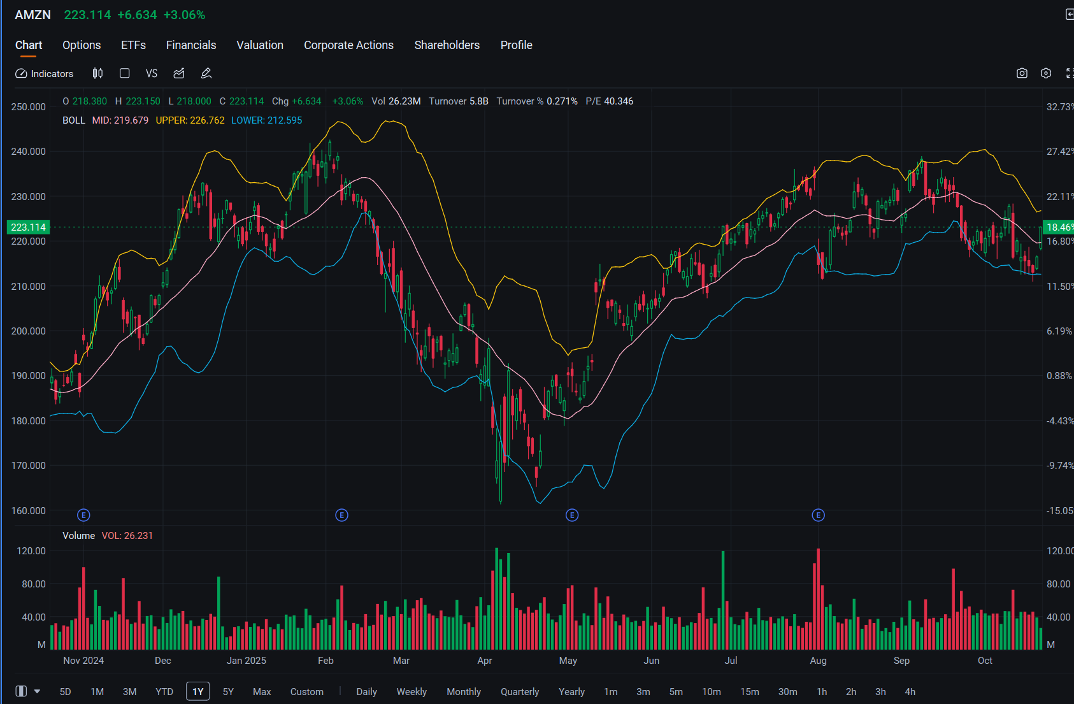Click the P/E 40.346 readout
The width and height of the screenshot is (1074, 704).
point(610,101)
